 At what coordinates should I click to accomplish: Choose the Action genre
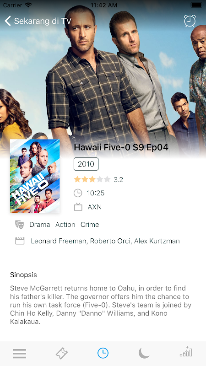point(65,225)
